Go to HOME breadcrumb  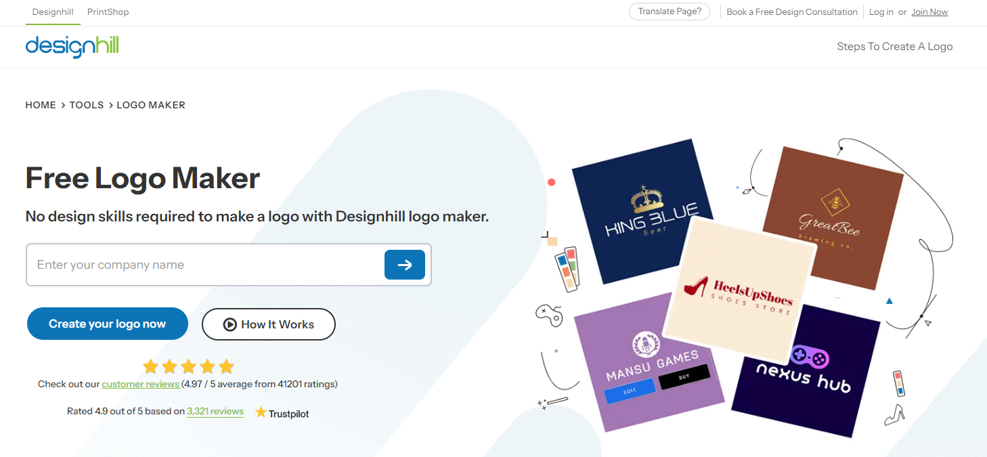tap(41, 105)
